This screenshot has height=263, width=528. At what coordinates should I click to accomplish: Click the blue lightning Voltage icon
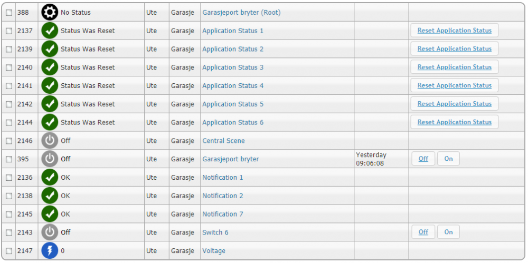coord(50,250)
